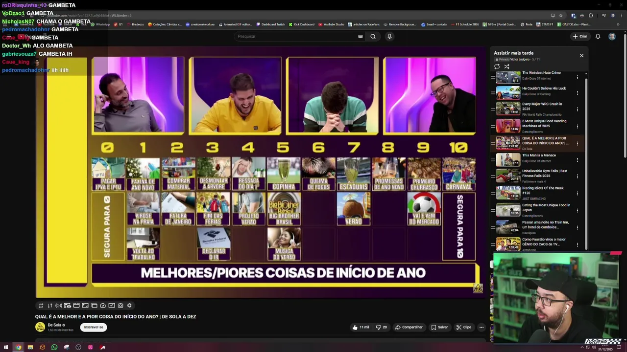
Task: Click the De Sola channel avatar
Action: [x=40, y=327]
